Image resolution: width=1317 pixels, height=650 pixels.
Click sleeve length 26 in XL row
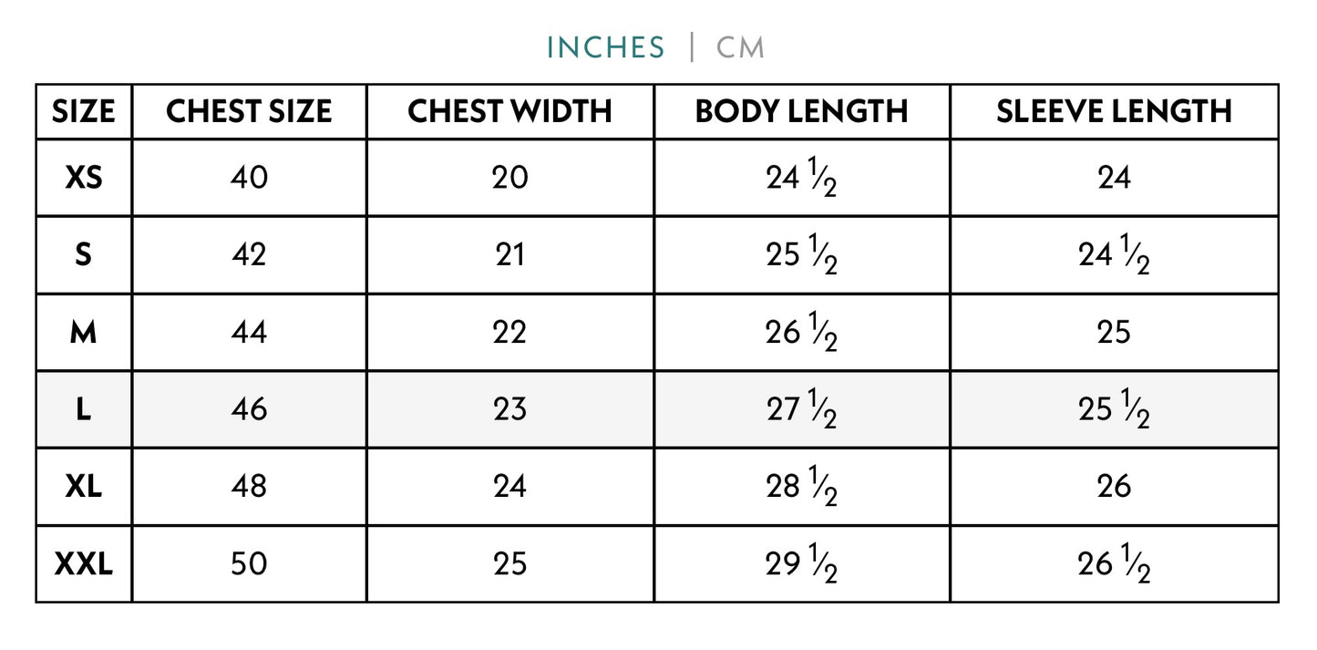tap(1114, 487)
